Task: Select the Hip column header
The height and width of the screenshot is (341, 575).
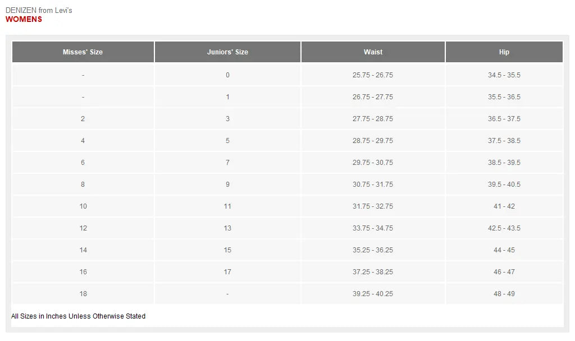Action: (504, 52)
